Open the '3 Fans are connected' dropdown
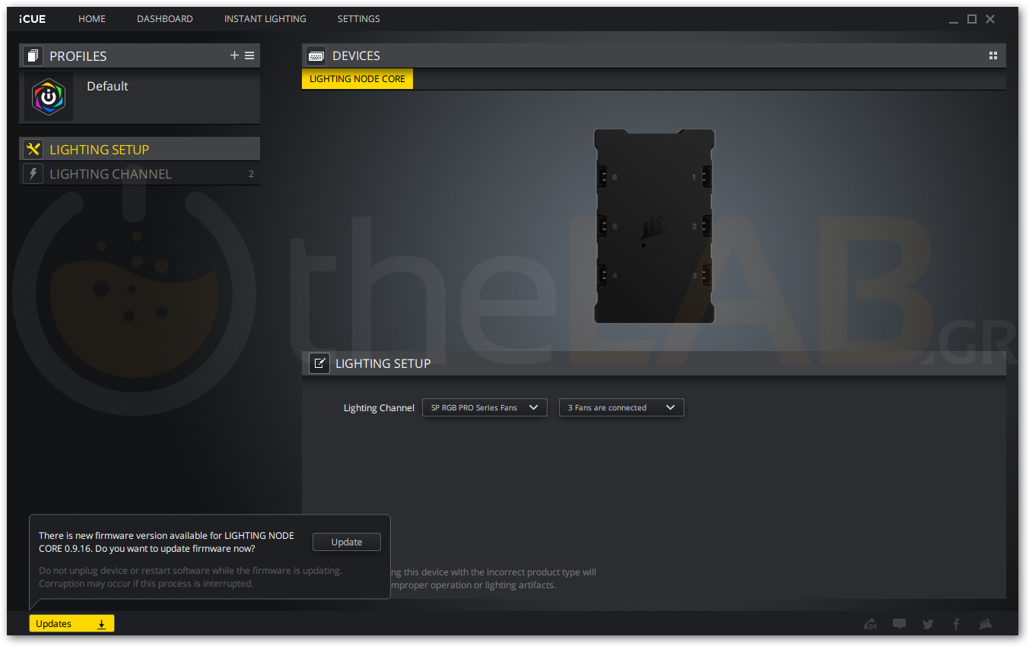This screenshot has width=1029, height=646. (x=621, y=407)
